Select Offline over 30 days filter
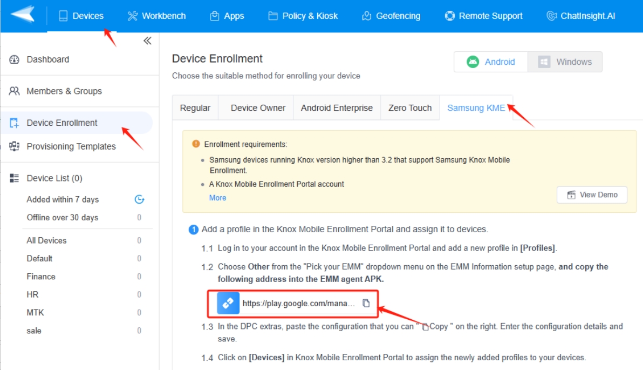The width and height of the screenshot is (643, 370). coord(63,218)
